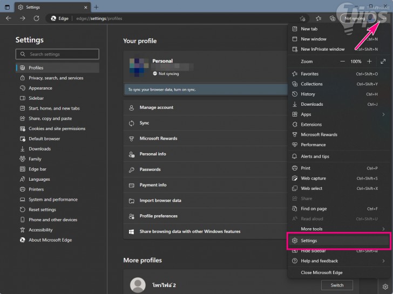Open Payment info row
The height and width of the screenshot is (294, 393).
206,185
